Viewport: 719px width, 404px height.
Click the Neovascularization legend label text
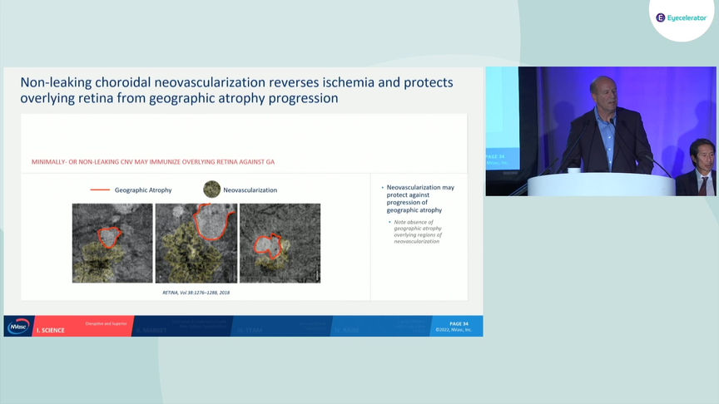(x=250, y=190)
